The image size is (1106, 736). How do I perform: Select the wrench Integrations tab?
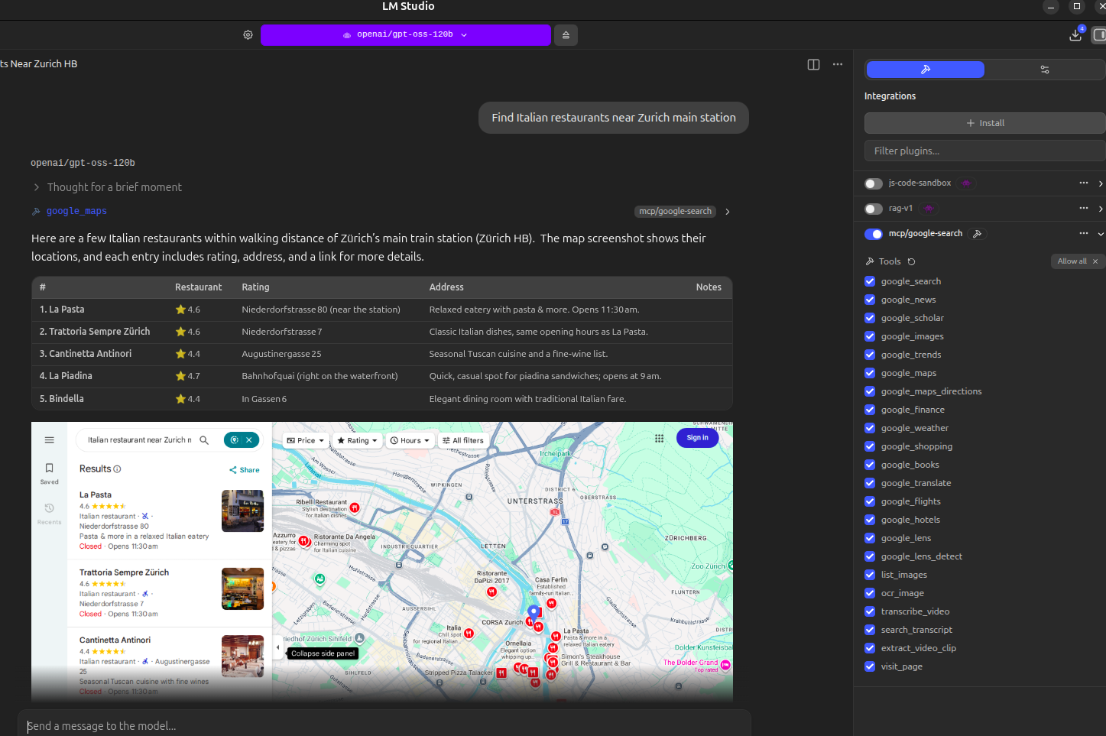925,69
